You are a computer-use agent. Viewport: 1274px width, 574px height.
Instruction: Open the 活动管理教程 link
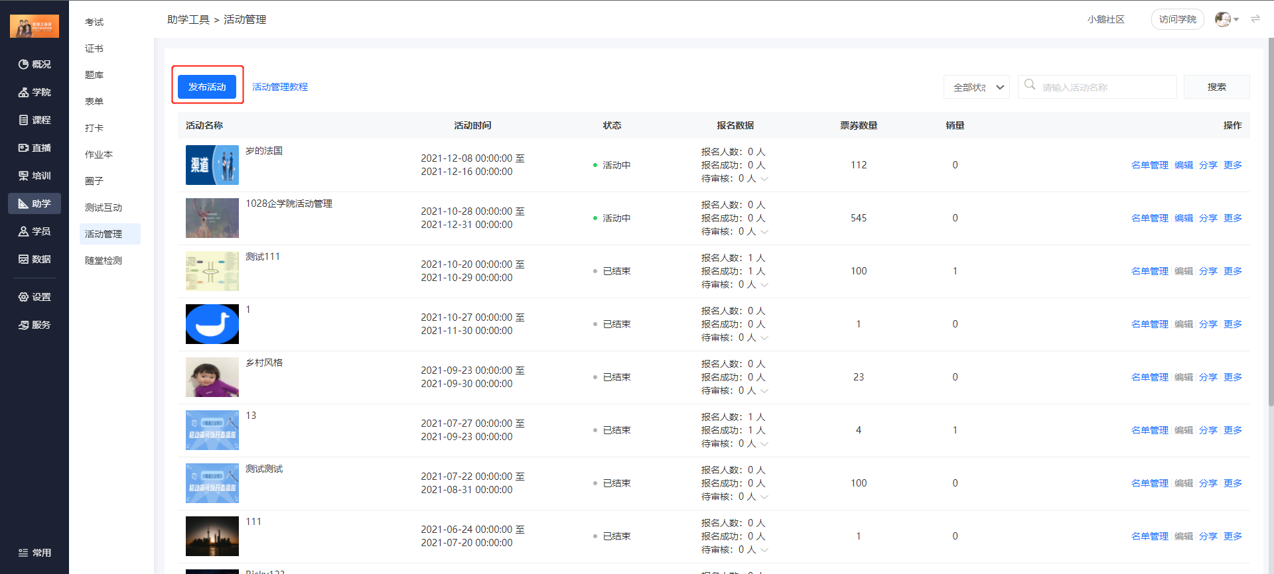[x=280, y=87]
